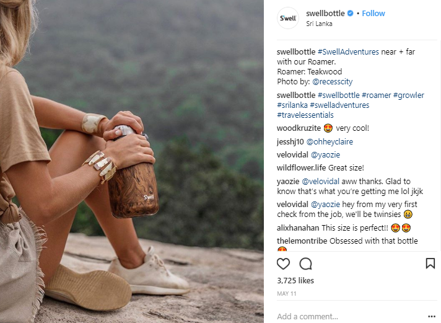The height and width of the screenshot is (323, 441).
Task: Open the #growler hashtag
Action: 408,95
